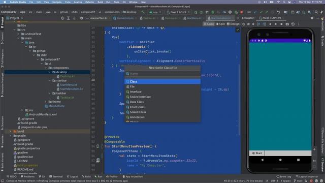Open the app run configuration dropdown
Viewport: 325px width, 183px height.
click(155, 12)
